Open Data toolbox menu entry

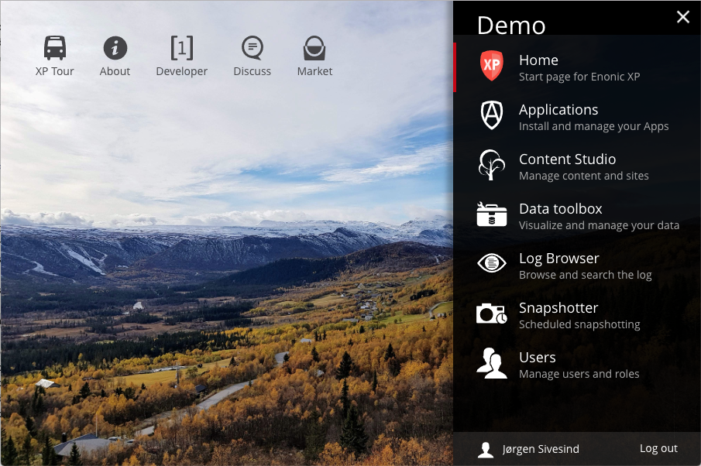point(577,216)
